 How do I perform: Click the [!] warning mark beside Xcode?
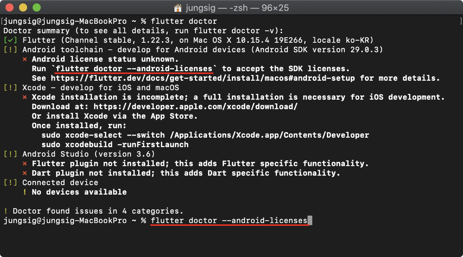pos(11,88)
